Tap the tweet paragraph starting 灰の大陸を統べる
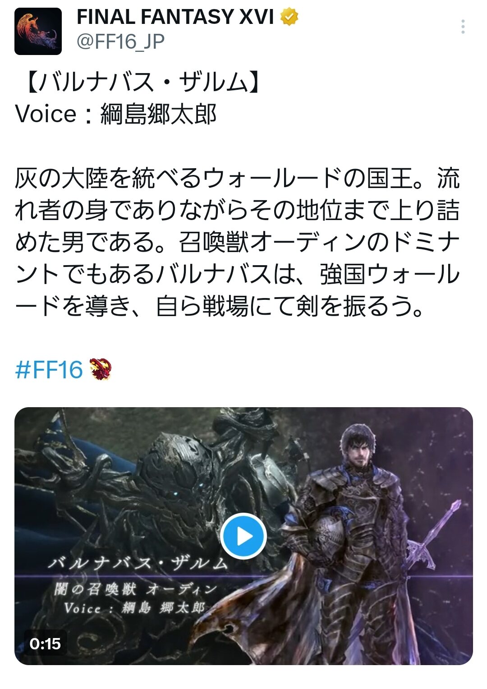This screenshot has width=487, height=689. point(237,242)
